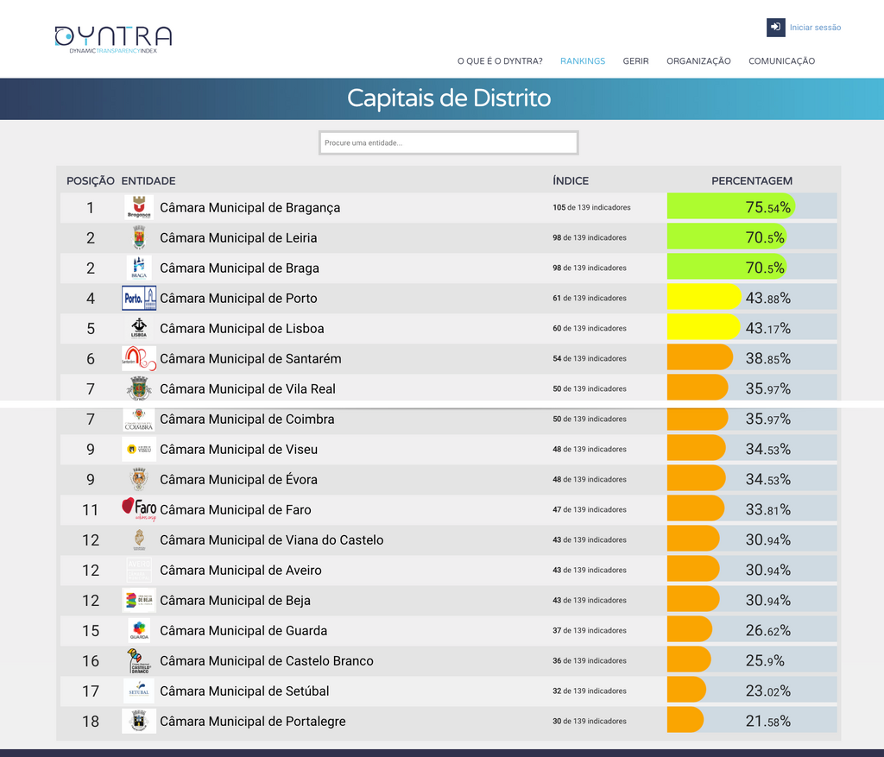Click the Aveiro municipality logo
The height and width of the screenshot is (757, 884).
[139, 570]
